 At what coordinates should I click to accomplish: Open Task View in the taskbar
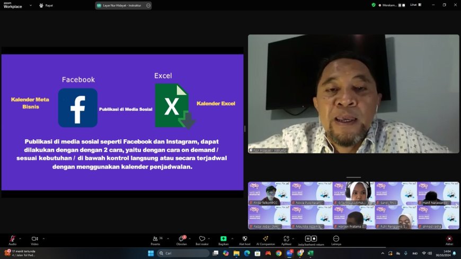(216, 253)
